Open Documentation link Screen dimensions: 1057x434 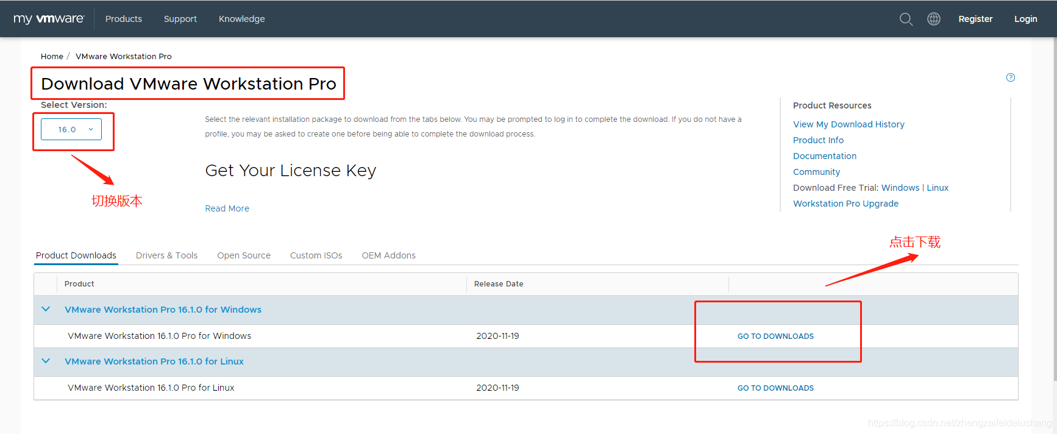(825, 156)
